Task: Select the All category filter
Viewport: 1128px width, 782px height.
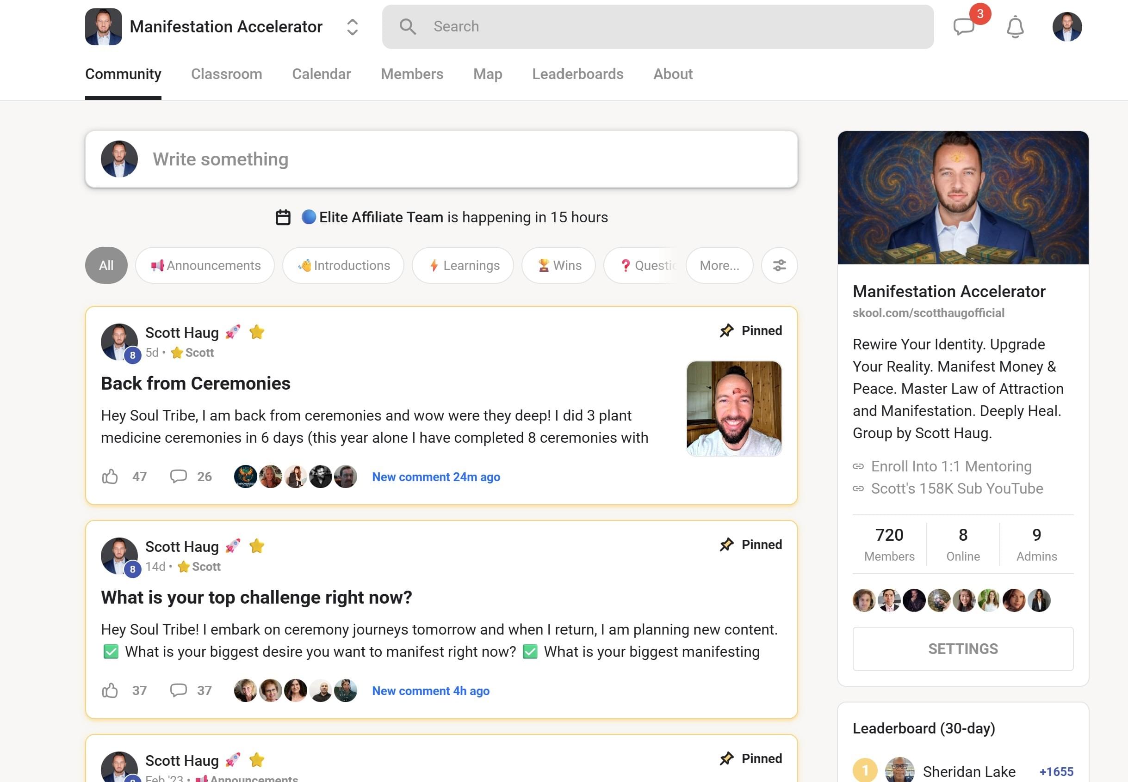Action: coord(106,265)
